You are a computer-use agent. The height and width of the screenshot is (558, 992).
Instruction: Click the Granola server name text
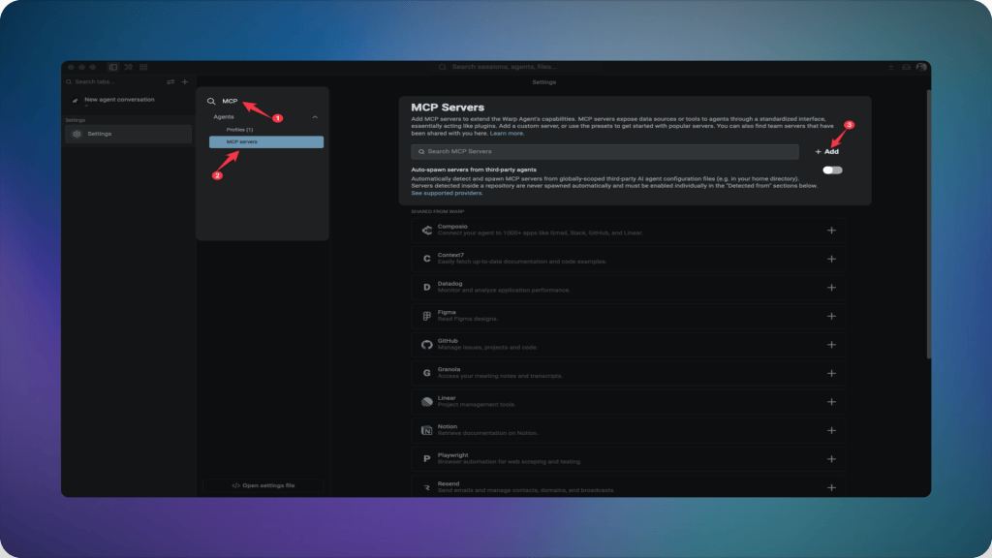pos(449,369)
